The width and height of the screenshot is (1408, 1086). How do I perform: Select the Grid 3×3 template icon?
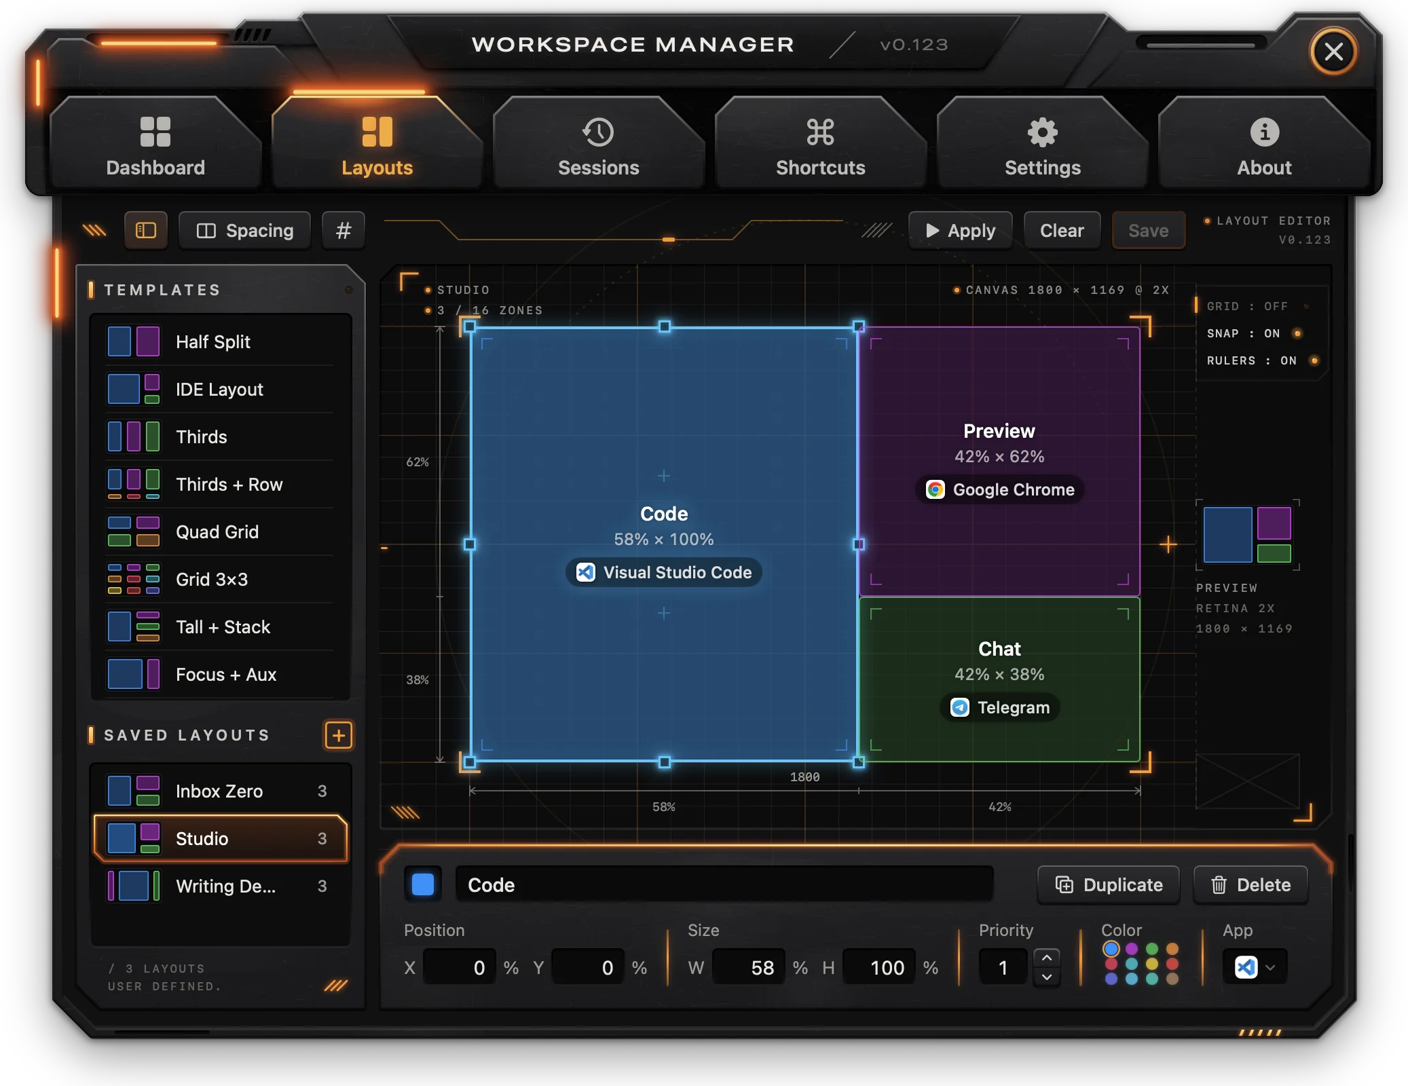tap(134, 579)
